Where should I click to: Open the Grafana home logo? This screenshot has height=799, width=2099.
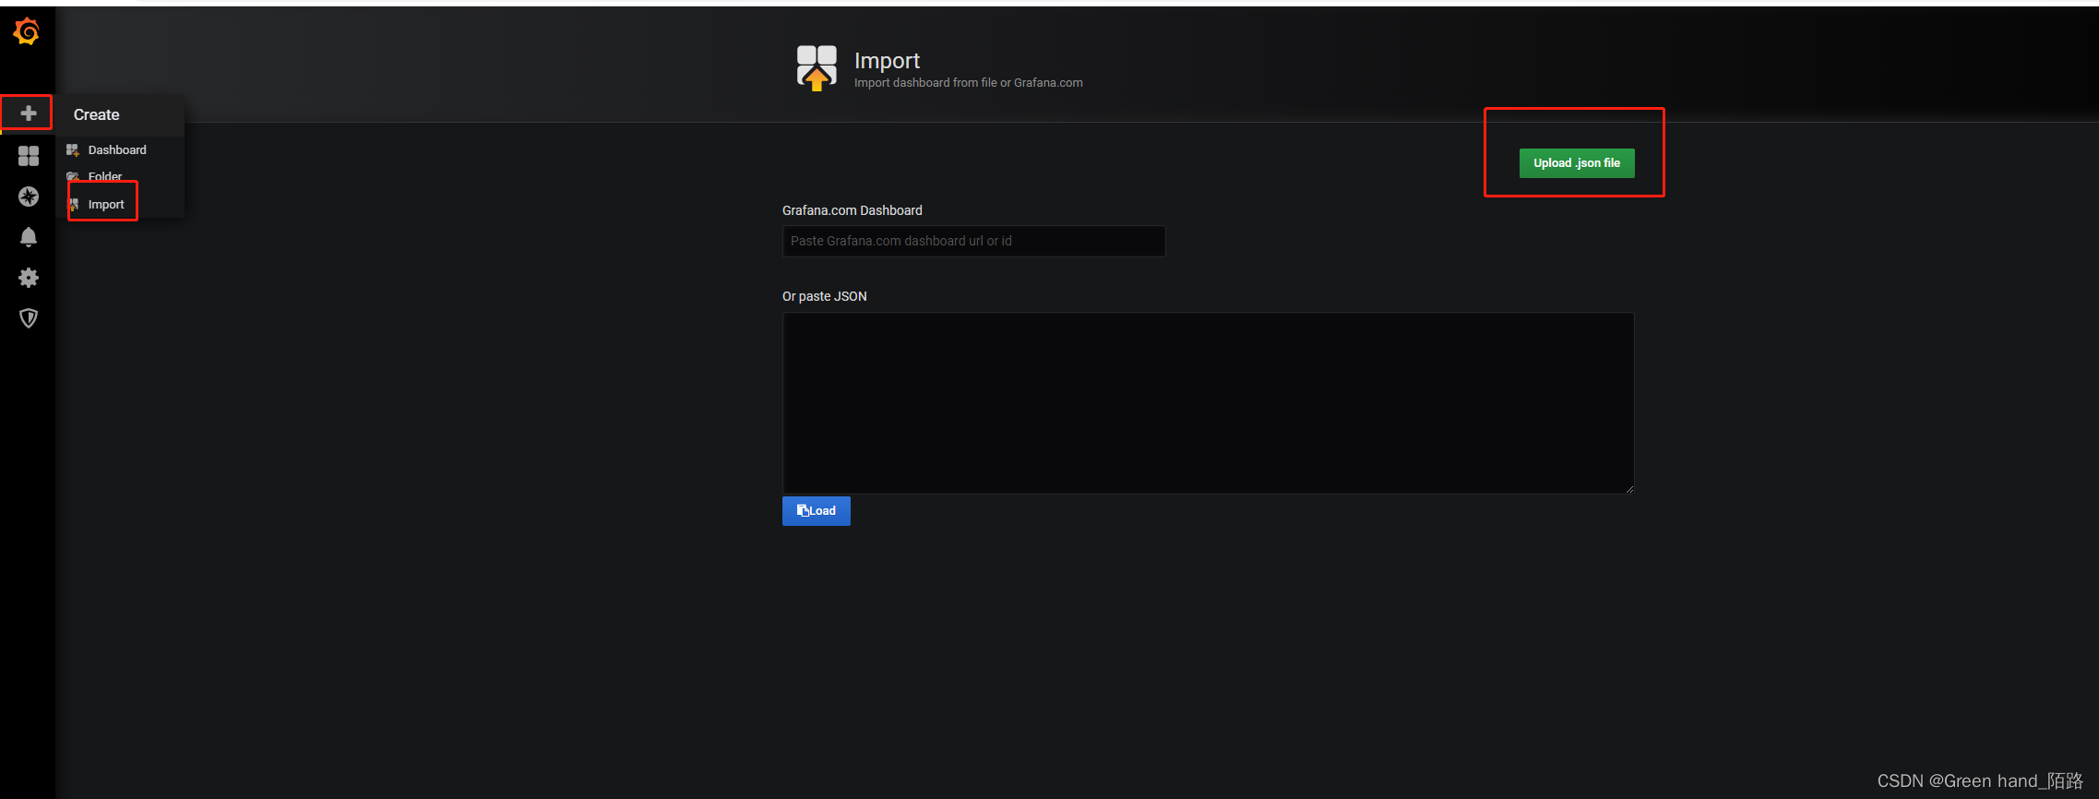(27, 32)
